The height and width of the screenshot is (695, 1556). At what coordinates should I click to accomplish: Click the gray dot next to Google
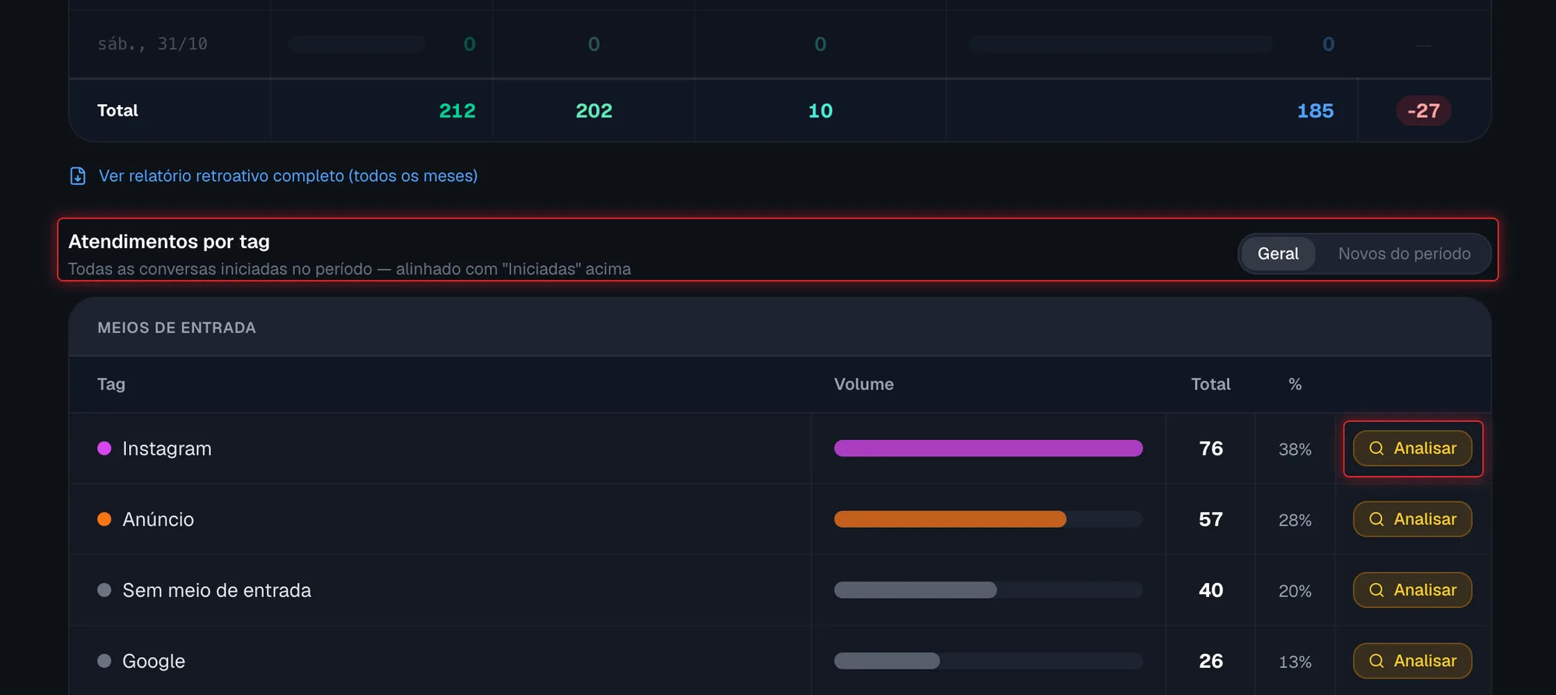point(104,661)
